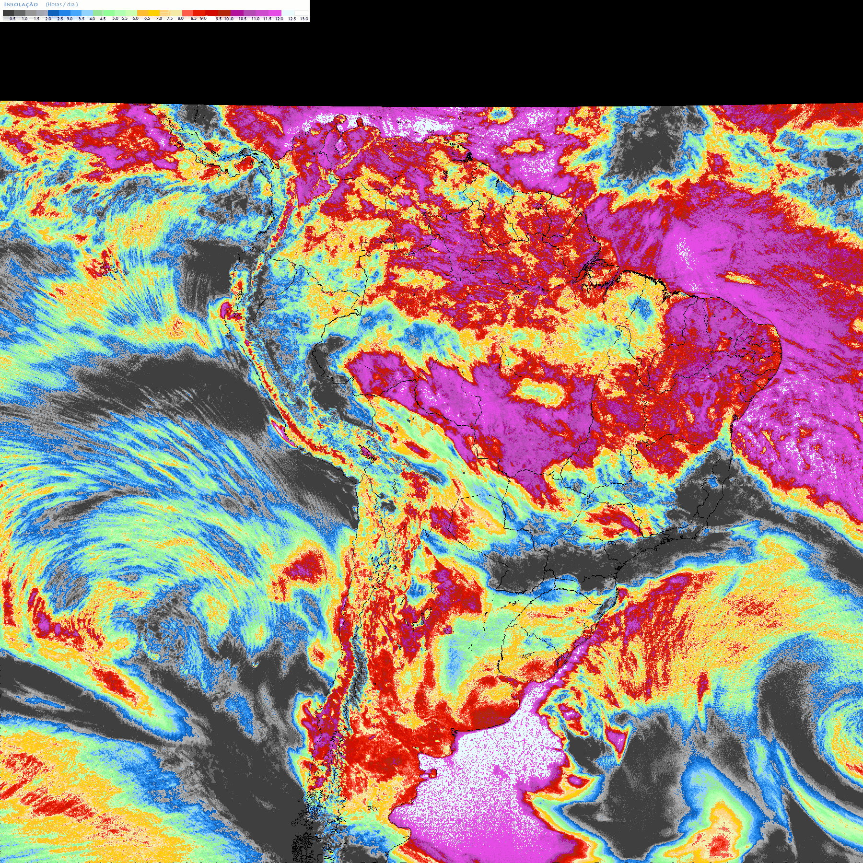Select the bright red 9.0 legend swatch

pyautogui.click(x=199, y=13)
